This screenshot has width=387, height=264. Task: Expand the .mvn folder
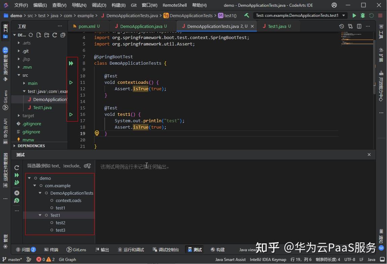click(19, 67)
